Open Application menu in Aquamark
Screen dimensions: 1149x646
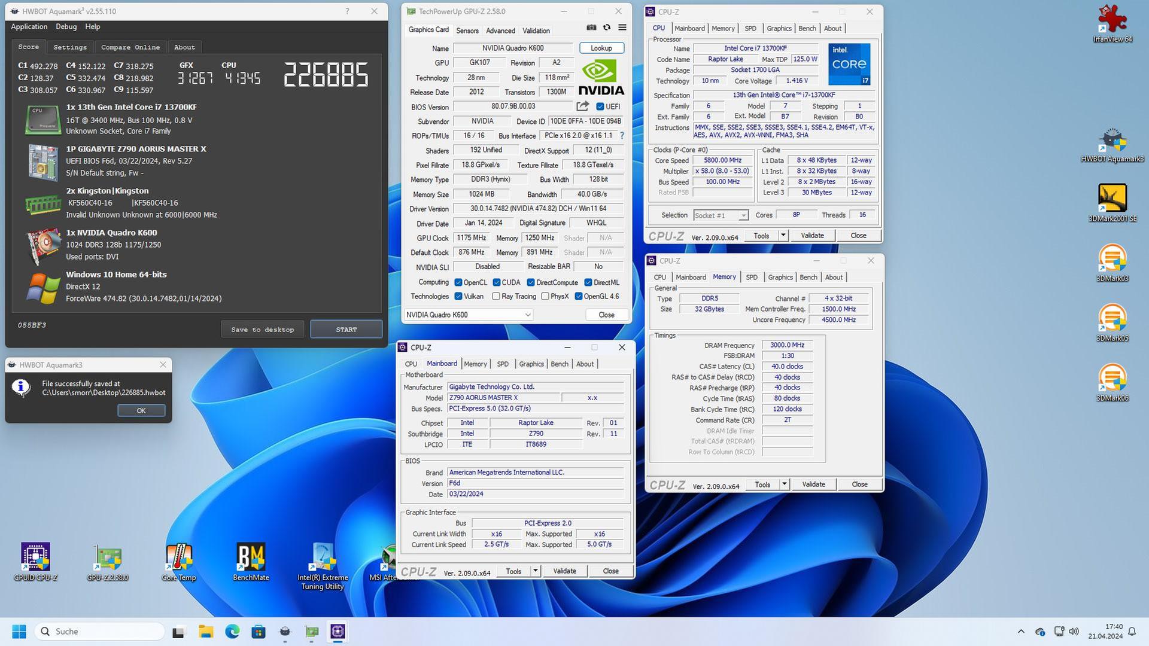[x=29, y=26]
